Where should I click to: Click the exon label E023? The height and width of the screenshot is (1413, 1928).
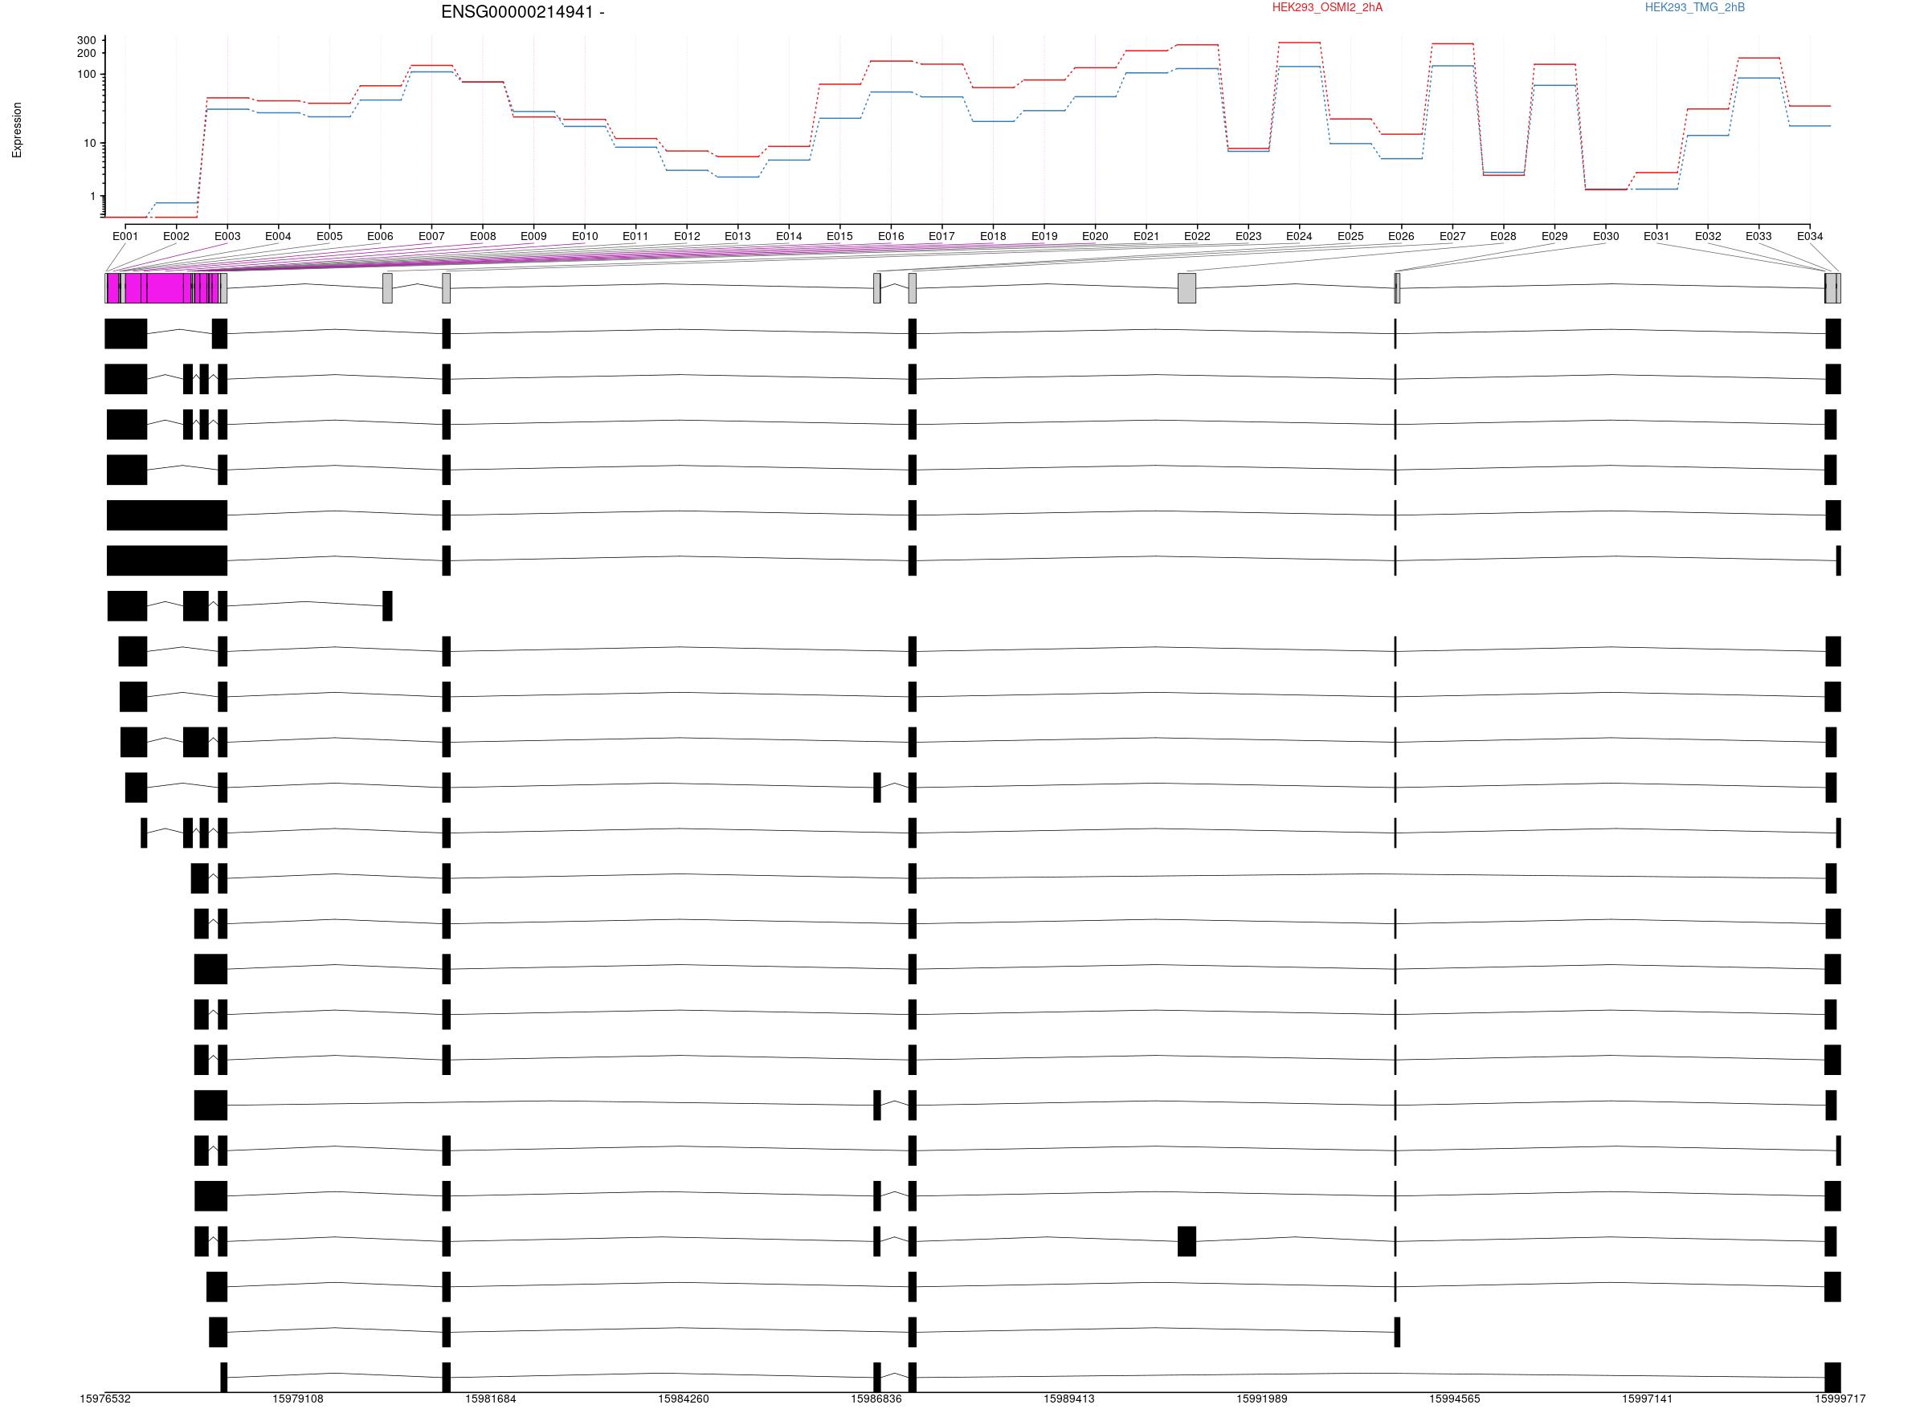coord(1248,236)
